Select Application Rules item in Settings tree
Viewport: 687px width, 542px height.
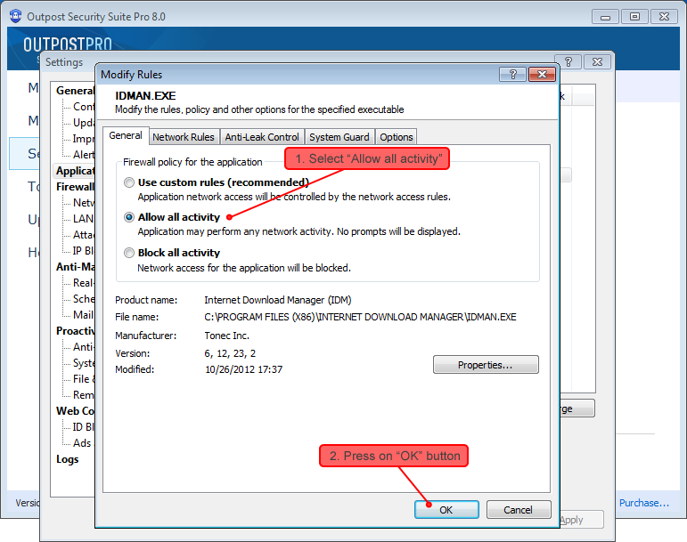coord(76,171)
